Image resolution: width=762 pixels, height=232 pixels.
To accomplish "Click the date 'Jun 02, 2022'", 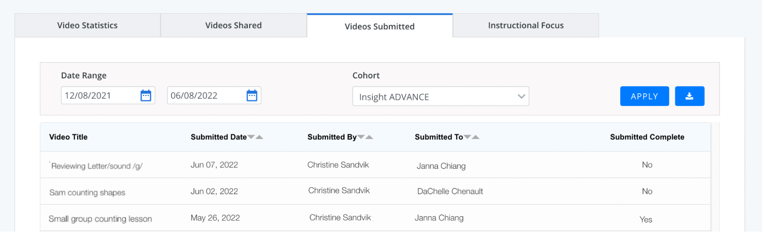I will 214,191.
